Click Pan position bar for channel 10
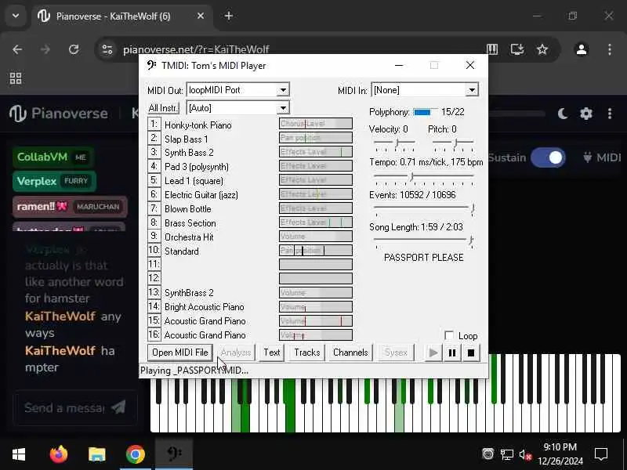The width and height of the screenshot is (627, 470). (316, 251)
